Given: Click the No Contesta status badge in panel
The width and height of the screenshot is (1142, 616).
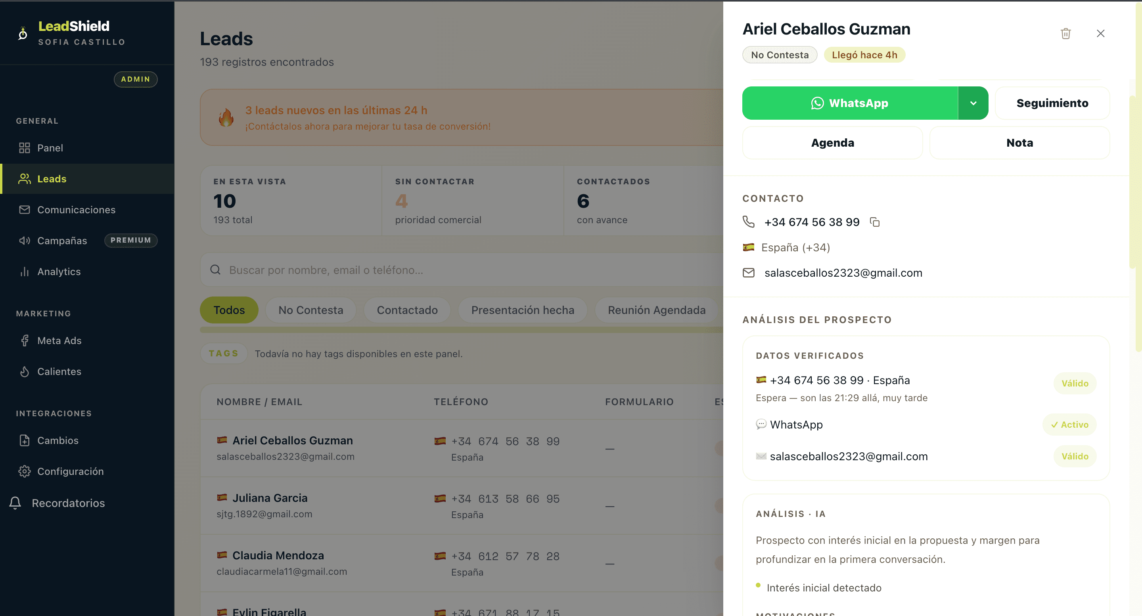Looking at the screenshot, I should (x=780, y=55).
